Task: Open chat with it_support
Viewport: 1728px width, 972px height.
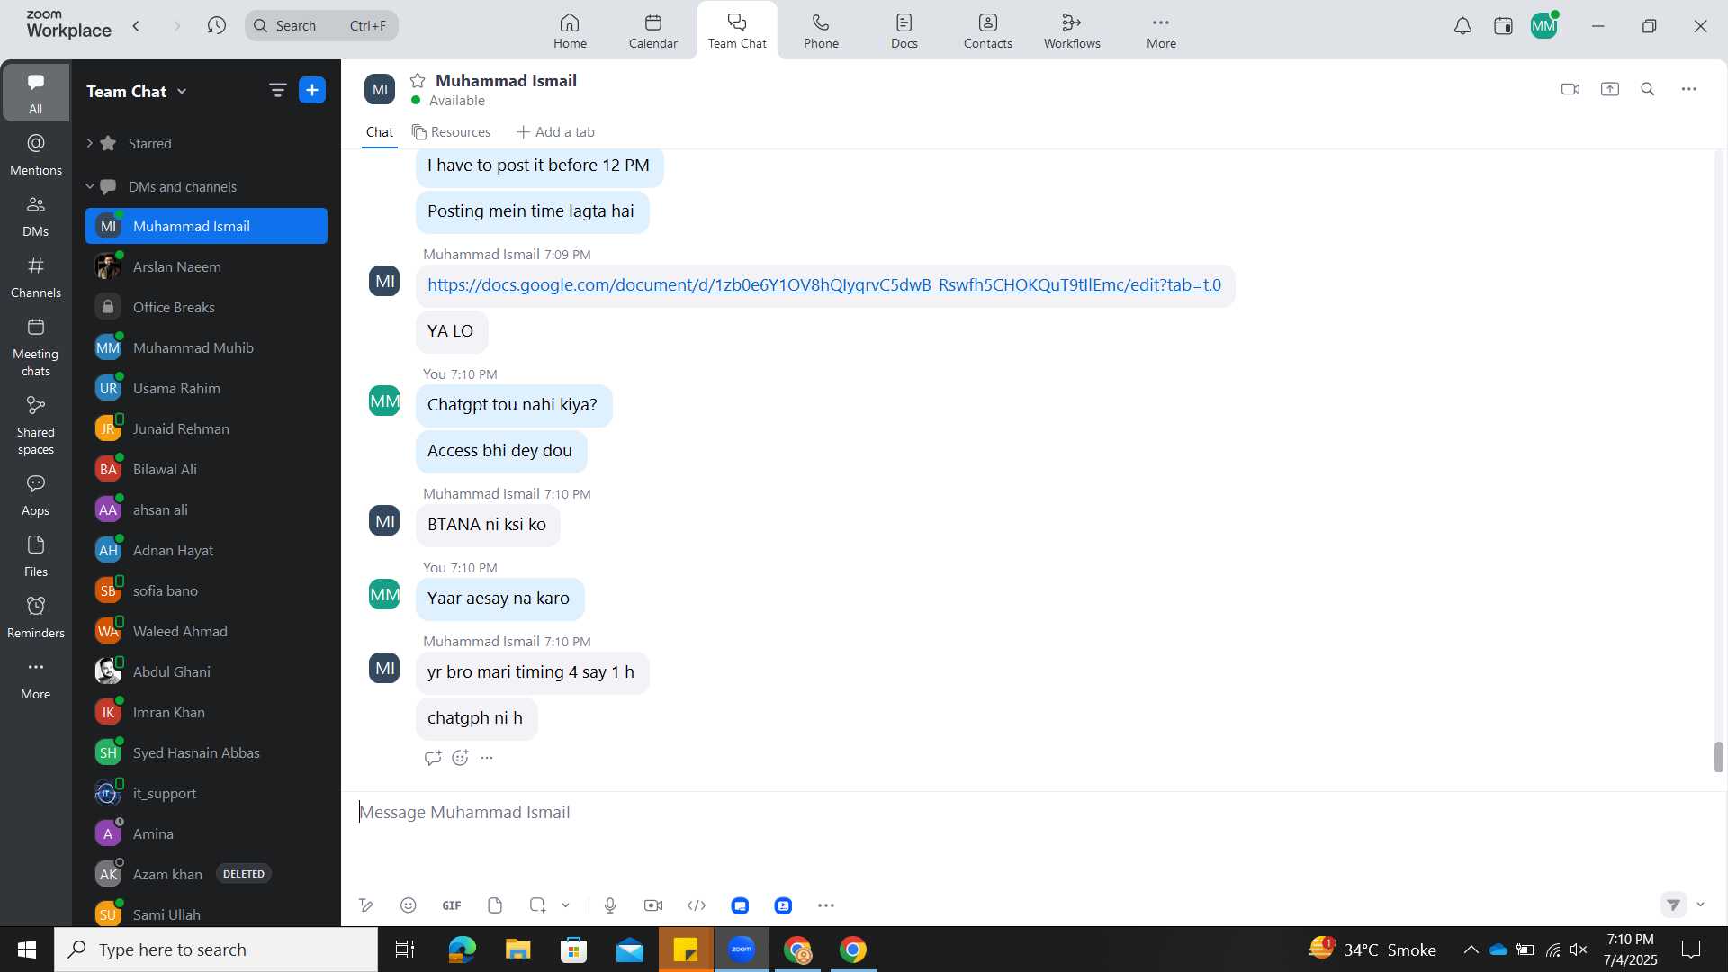Action: click(x=206, y=793)
